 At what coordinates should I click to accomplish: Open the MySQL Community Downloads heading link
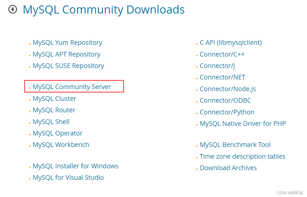(104, 10)
